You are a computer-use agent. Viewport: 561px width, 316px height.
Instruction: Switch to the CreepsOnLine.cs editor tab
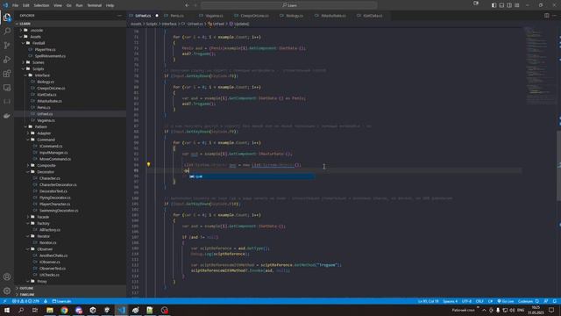click(x=254, y=16)
